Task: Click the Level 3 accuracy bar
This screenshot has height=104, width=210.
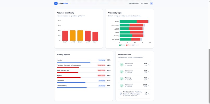Action: coord(80,36)
